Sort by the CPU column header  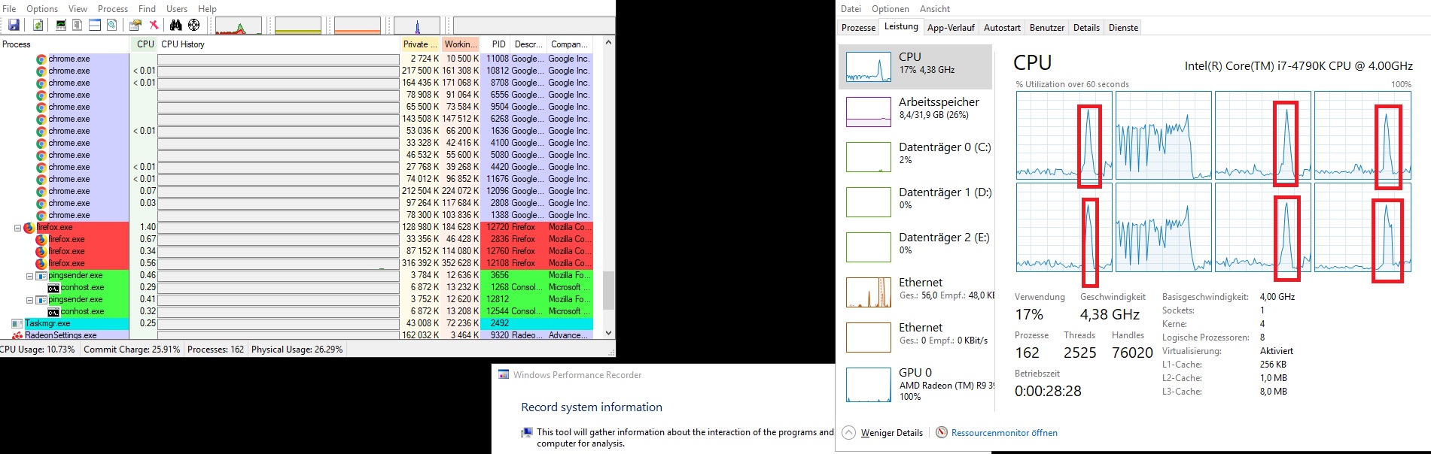click(145, 44)
